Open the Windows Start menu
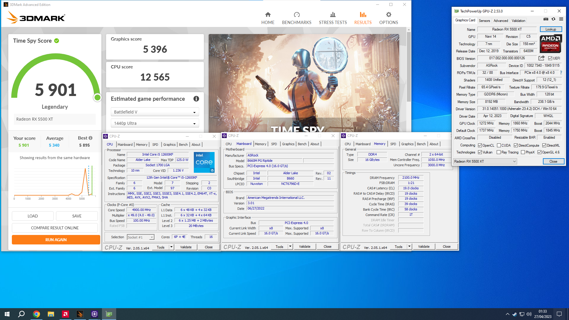The width and height of the screenshot is (569, 320). (7, 314)
